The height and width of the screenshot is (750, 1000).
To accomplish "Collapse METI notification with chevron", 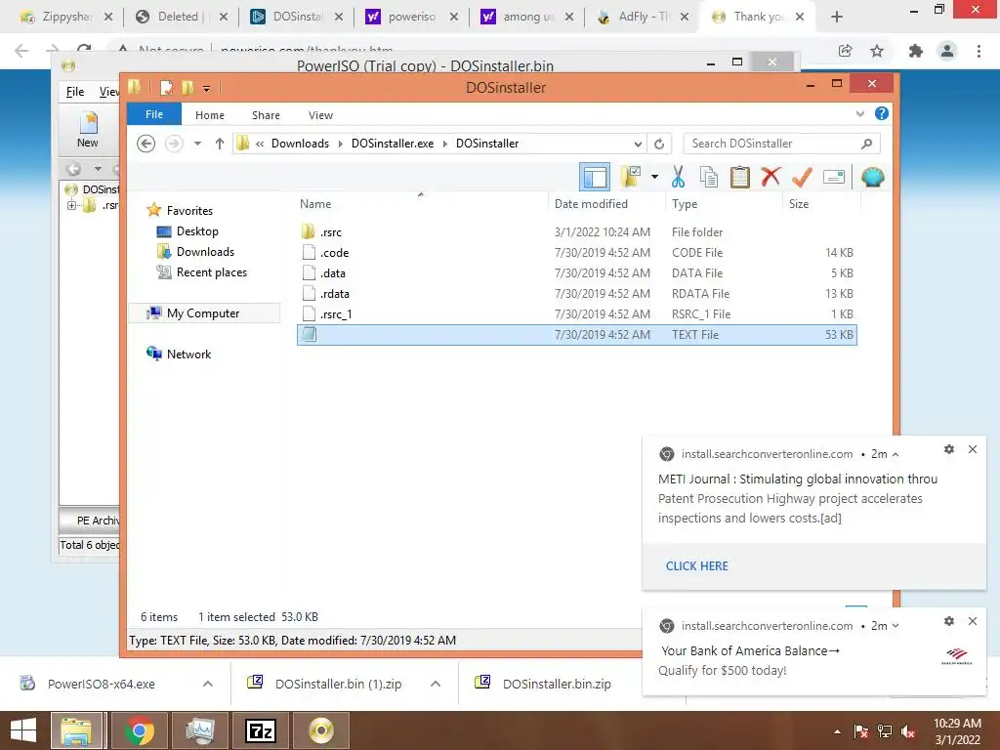I will click(896, 454).
